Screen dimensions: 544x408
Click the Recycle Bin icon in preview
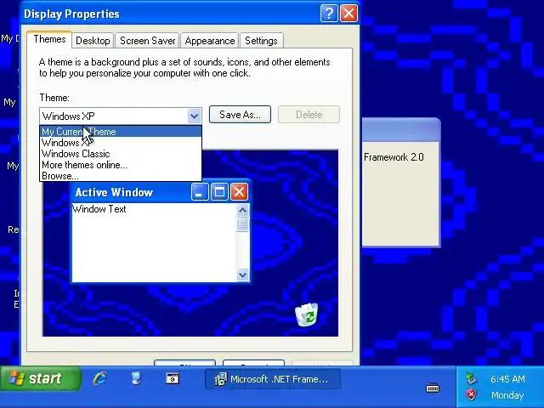tap(307, 314)
